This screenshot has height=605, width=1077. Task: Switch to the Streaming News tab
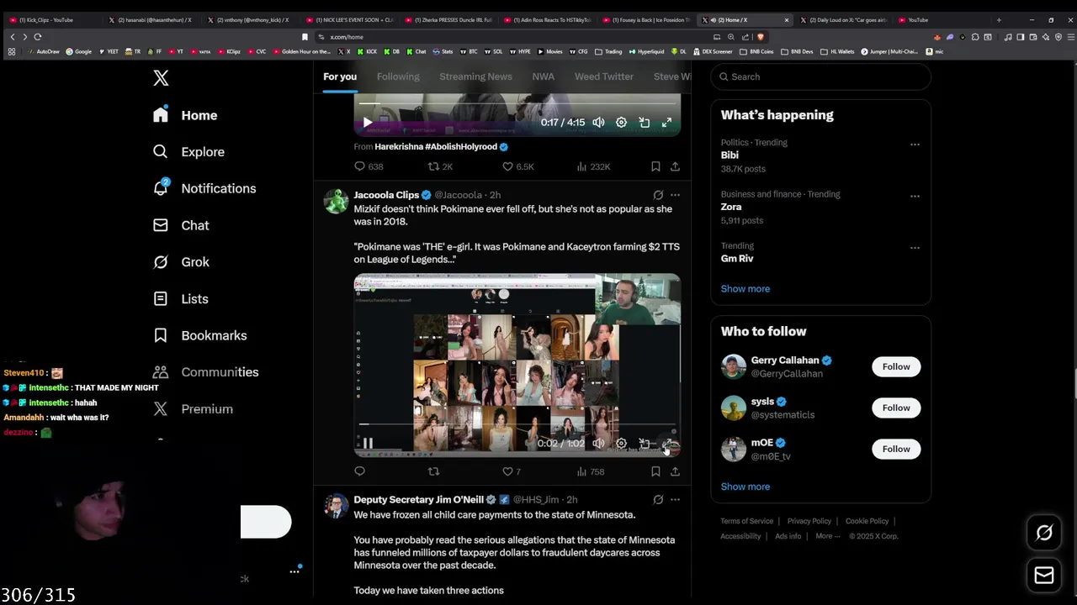[475, 76]
